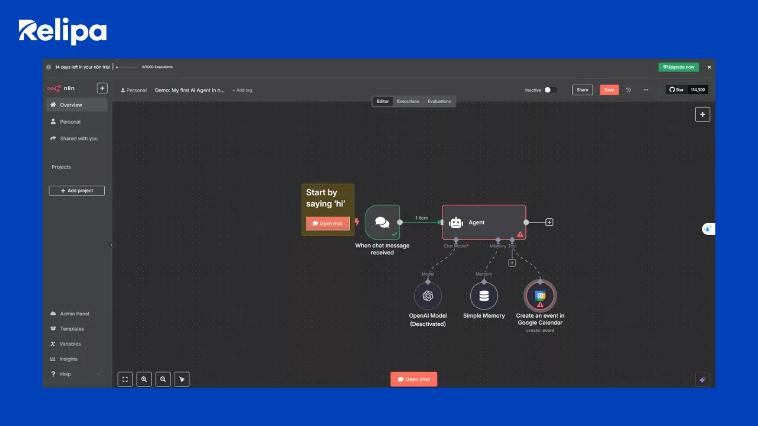Screen dimensions: 758x426
Task: Switch to the Editor tab
Action: (x=383, y=101)
